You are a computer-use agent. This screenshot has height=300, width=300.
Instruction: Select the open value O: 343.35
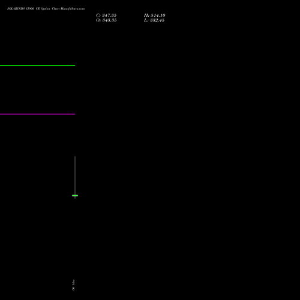point(106,20)
